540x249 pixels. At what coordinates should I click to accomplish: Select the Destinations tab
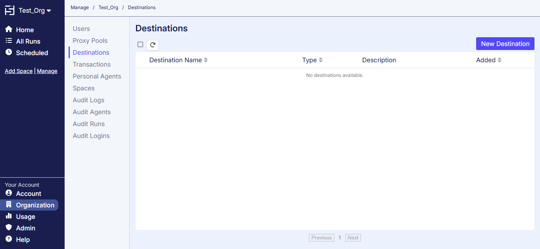tap(91, 52)
